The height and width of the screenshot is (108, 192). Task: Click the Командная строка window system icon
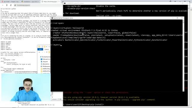click(x=52, y=18)
